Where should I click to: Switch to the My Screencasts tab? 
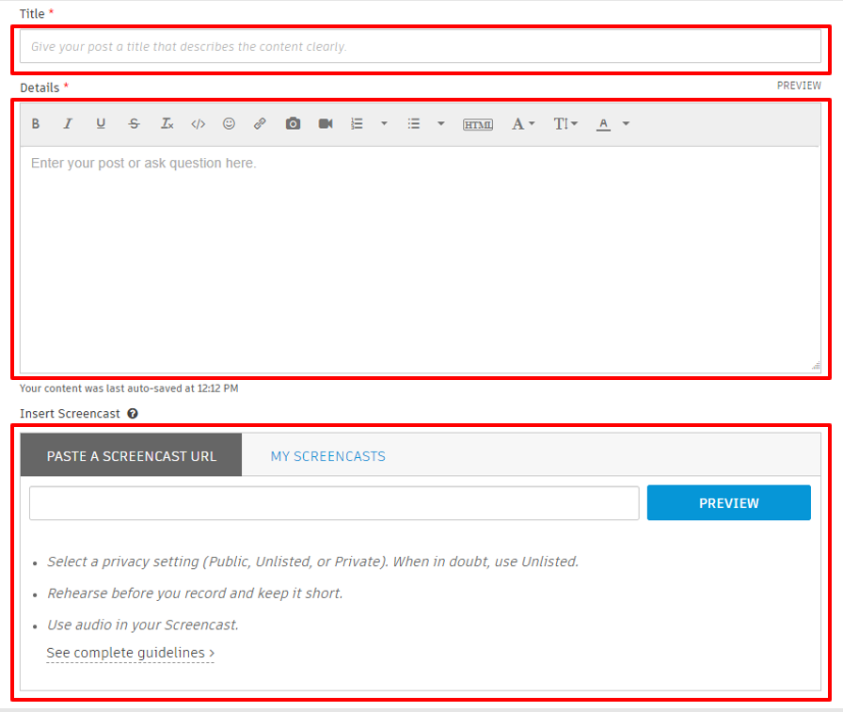328,456
